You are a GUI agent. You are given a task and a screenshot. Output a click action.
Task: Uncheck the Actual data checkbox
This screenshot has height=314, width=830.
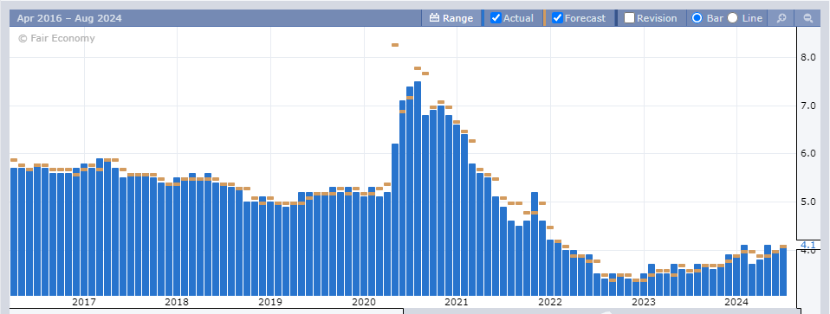tap(496, 18)
